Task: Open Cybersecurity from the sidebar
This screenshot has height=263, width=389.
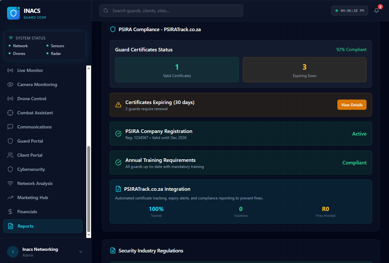Action: pyautogui.click(x=43, y=169)
